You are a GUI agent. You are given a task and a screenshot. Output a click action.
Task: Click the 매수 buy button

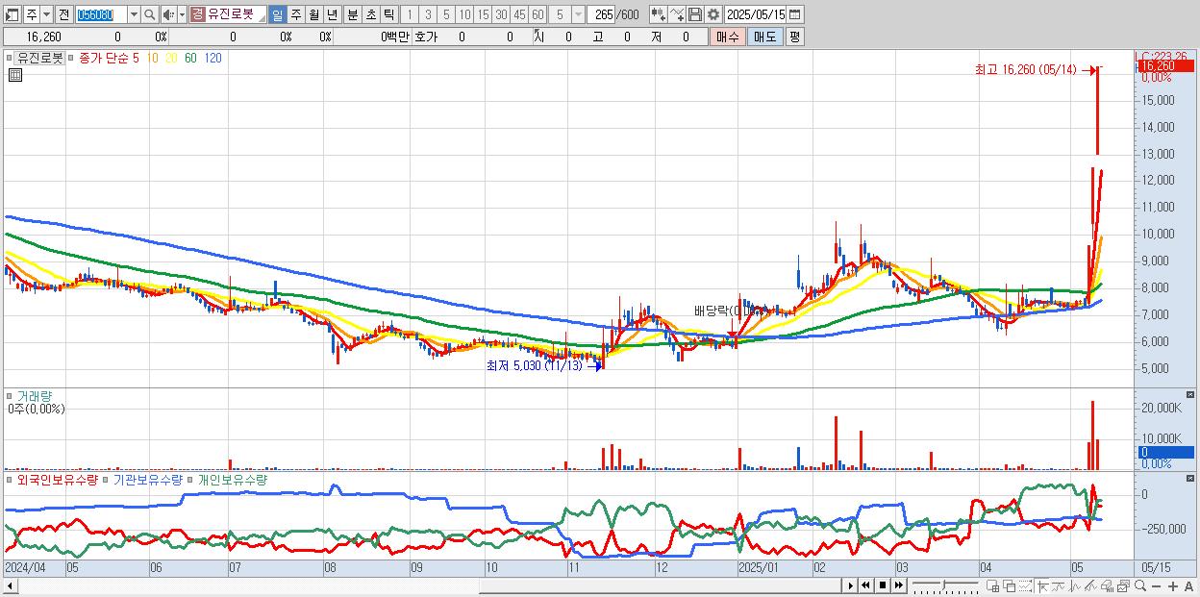727,37
